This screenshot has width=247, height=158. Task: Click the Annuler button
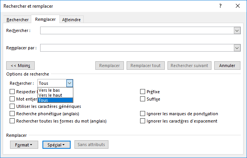click(227, 66)
